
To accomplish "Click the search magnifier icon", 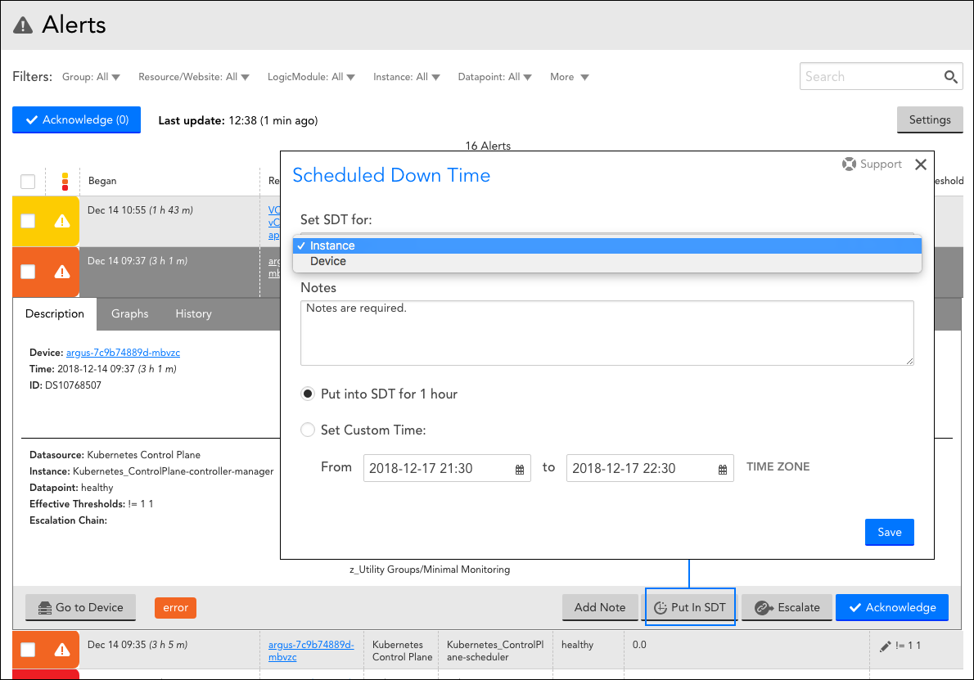I will point(950,77).
